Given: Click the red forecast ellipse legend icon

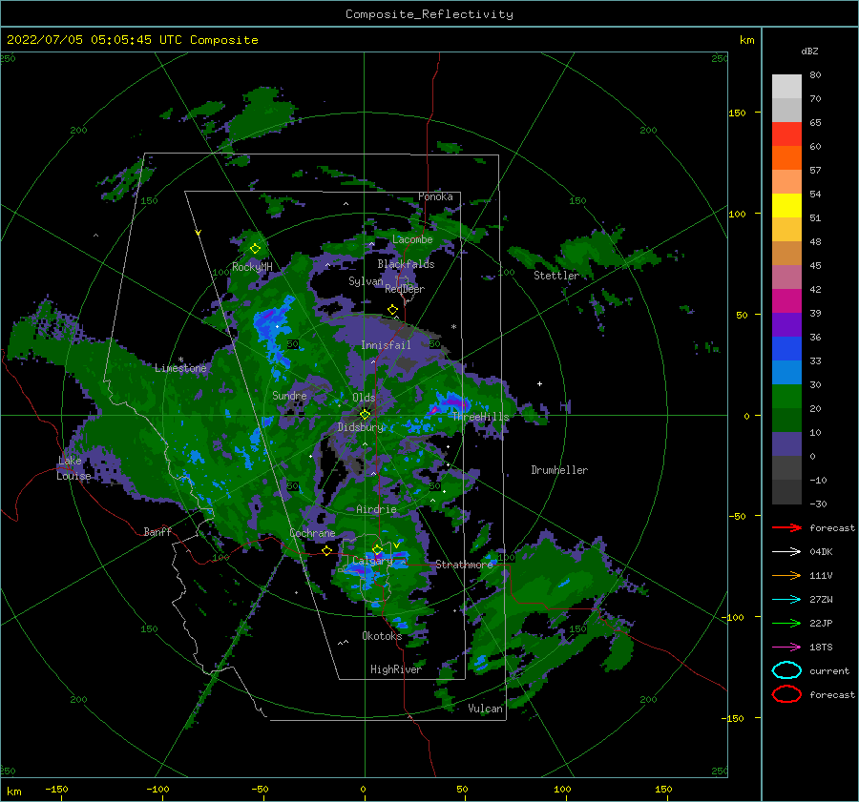Looking at the screenshot, I should [786, 694].
